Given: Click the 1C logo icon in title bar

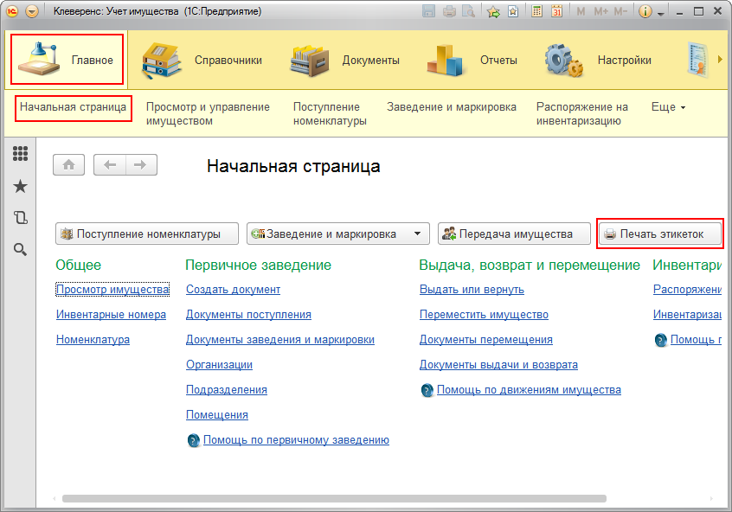Looking at the screenshot, I should [11, 11].
